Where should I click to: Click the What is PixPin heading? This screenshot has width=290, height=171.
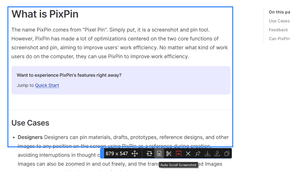click(x=45, y=14)
